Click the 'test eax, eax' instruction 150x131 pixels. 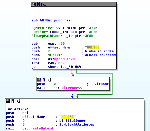48,63
